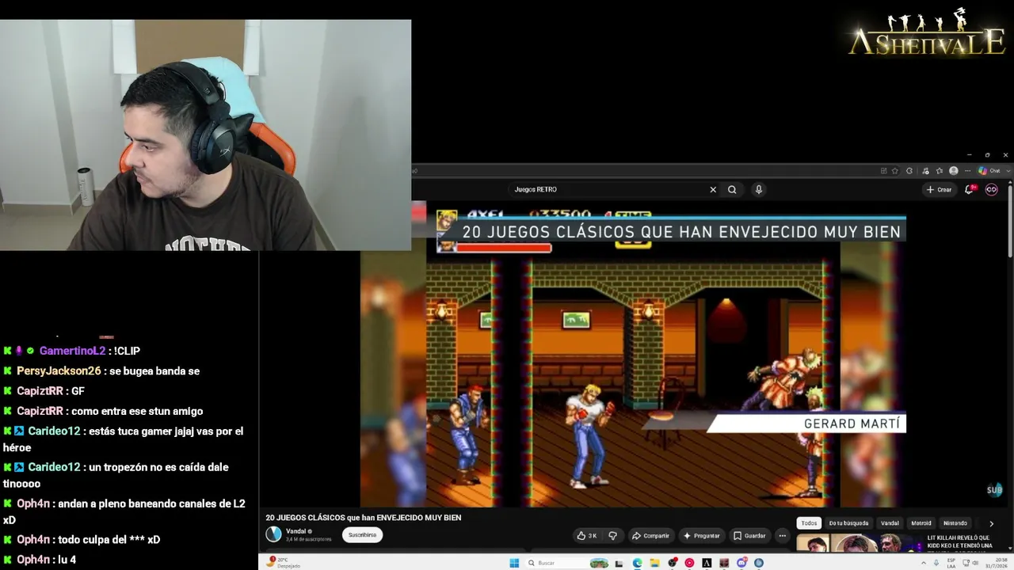Screen dimensions: 1014x570
Task: Subscribe to Vandal with Suscribirse button
Action: [363, 535]
